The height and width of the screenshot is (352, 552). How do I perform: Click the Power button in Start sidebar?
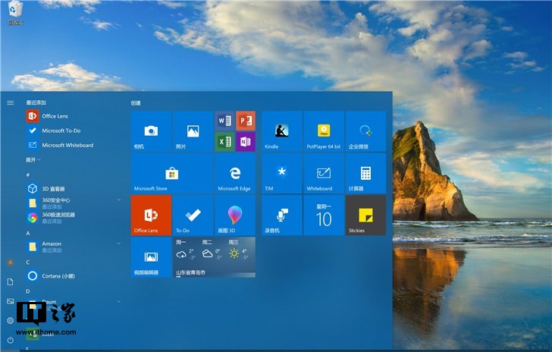click(x=10, y=340)
